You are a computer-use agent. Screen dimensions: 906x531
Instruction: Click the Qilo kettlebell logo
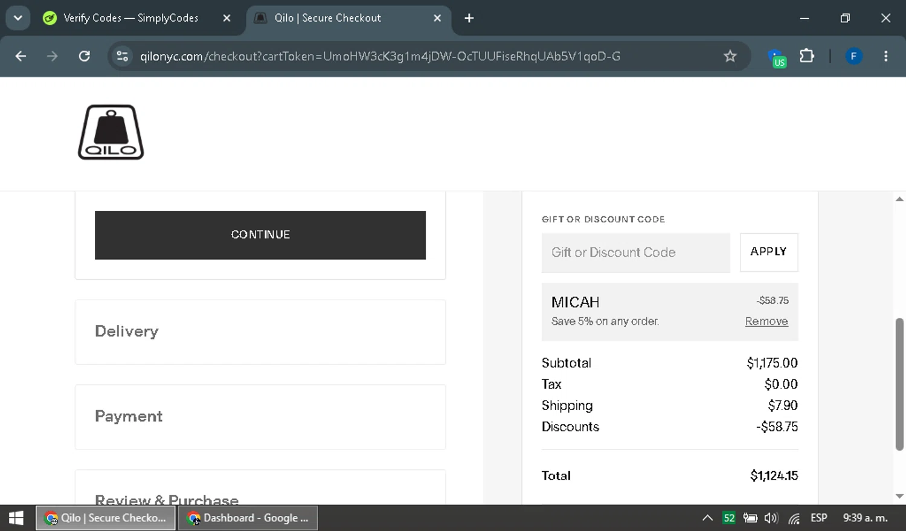click(111, 132)
